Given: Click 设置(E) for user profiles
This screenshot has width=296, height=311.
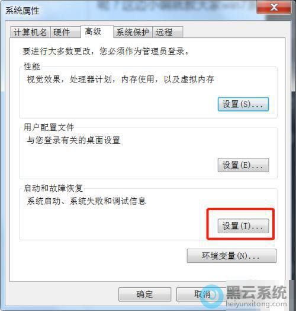Looking at the screenshot, I should click(x=243, y=165).
